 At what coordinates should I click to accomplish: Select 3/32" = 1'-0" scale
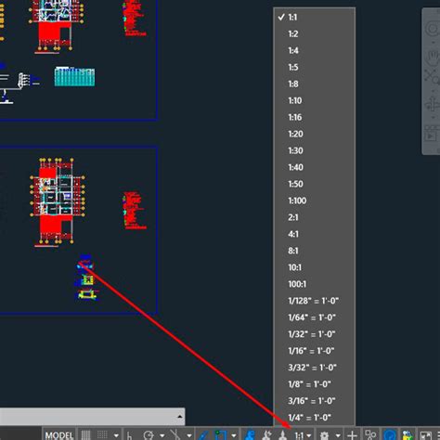315,368
